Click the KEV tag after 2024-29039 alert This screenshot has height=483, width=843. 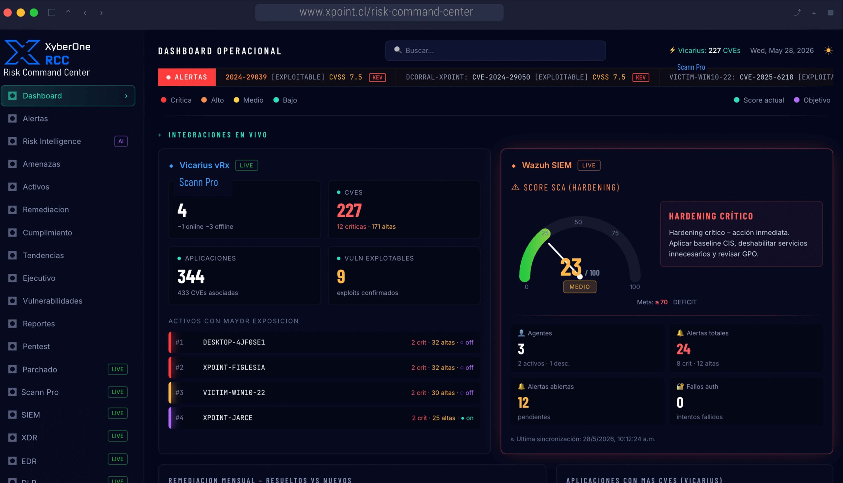click(377, 78)
